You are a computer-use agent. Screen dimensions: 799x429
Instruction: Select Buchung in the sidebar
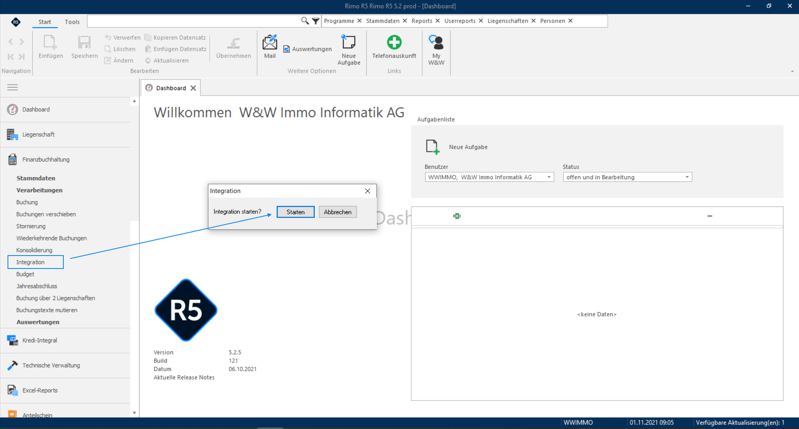(27, 202)
